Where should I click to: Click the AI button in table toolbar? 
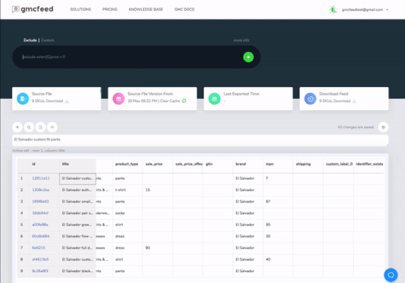click(x=53, y=127)
